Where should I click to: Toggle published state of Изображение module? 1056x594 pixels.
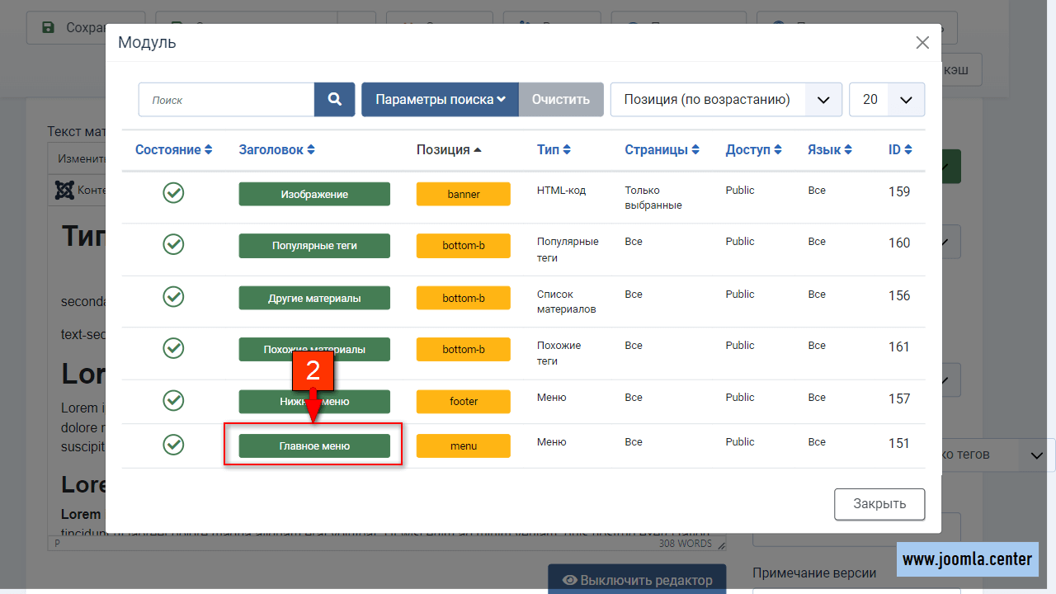173,193
